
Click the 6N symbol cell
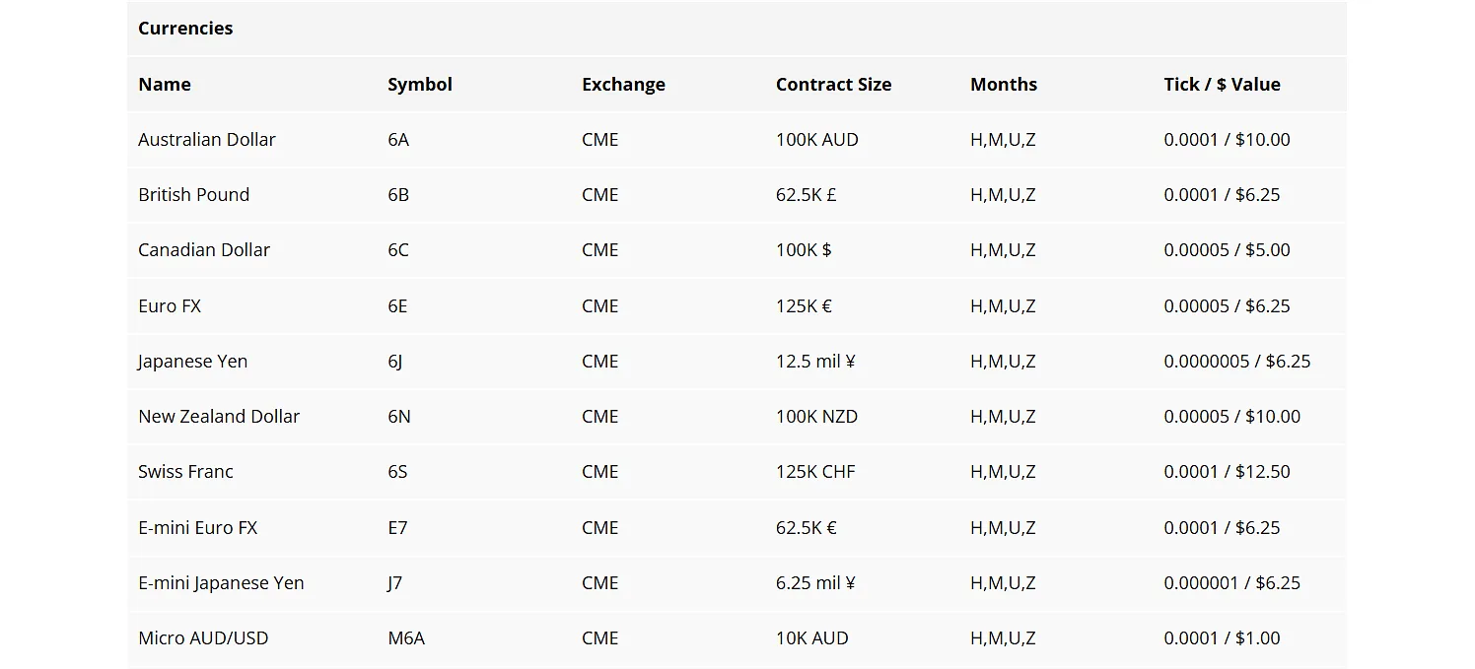point(399,417)
